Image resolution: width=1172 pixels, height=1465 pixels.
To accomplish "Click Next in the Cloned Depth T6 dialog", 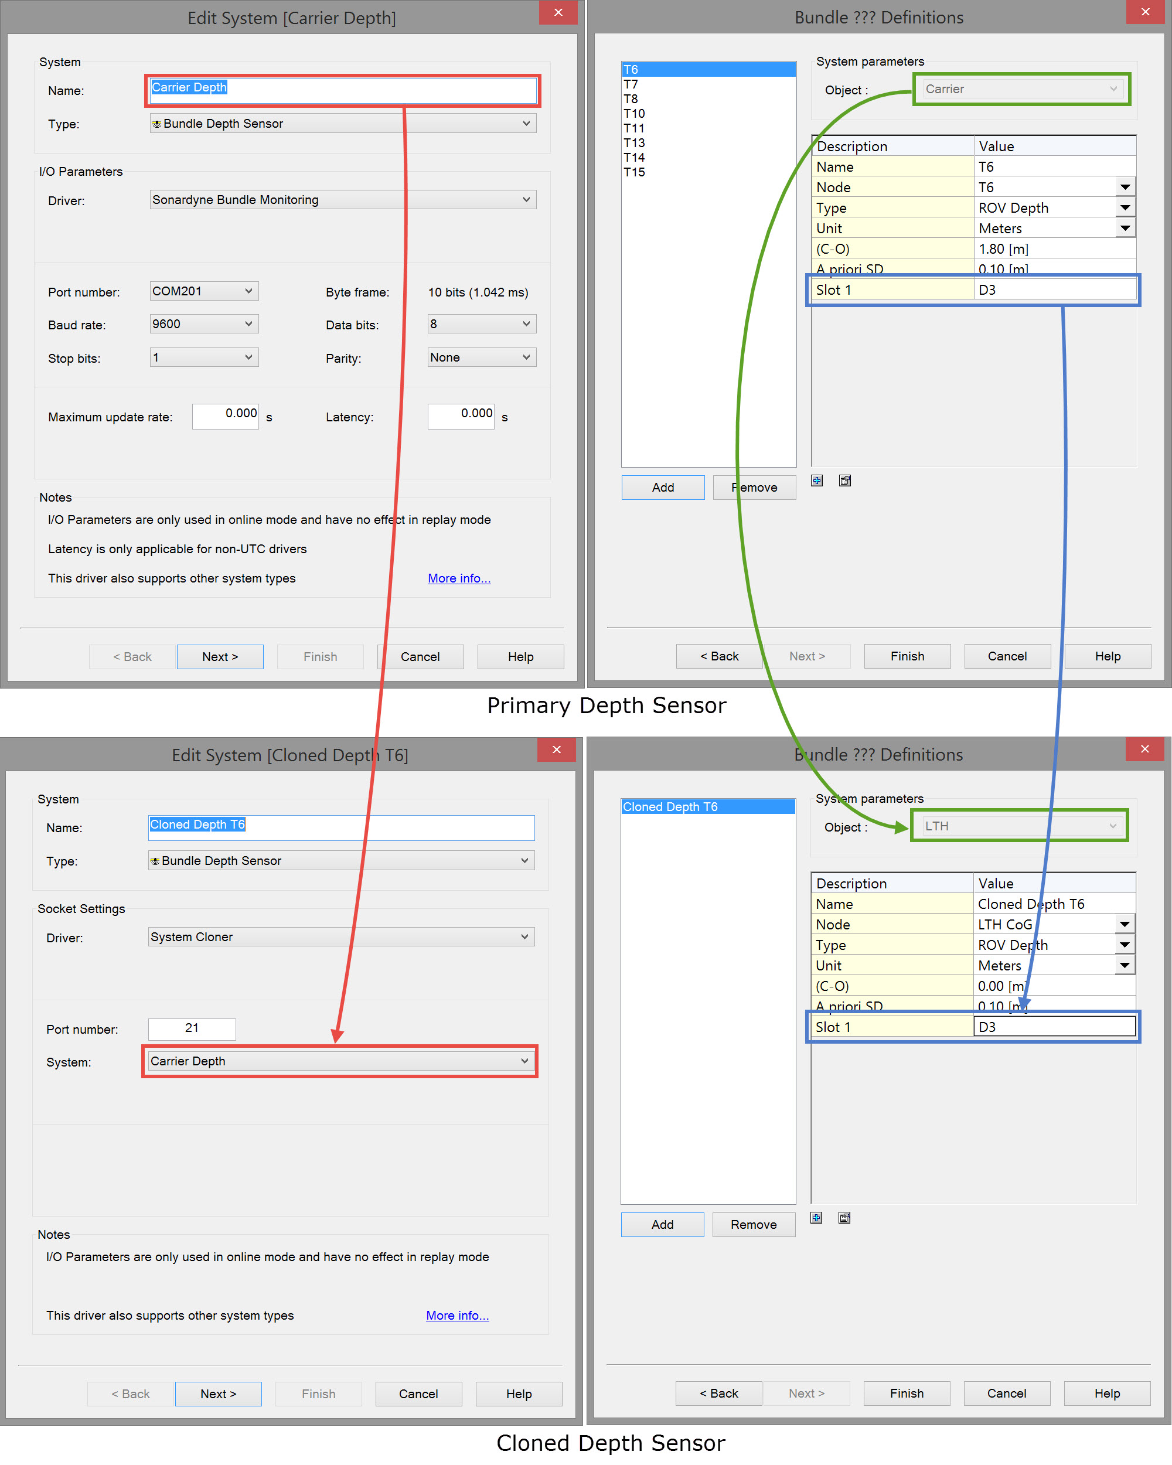I will [218, 1394].
